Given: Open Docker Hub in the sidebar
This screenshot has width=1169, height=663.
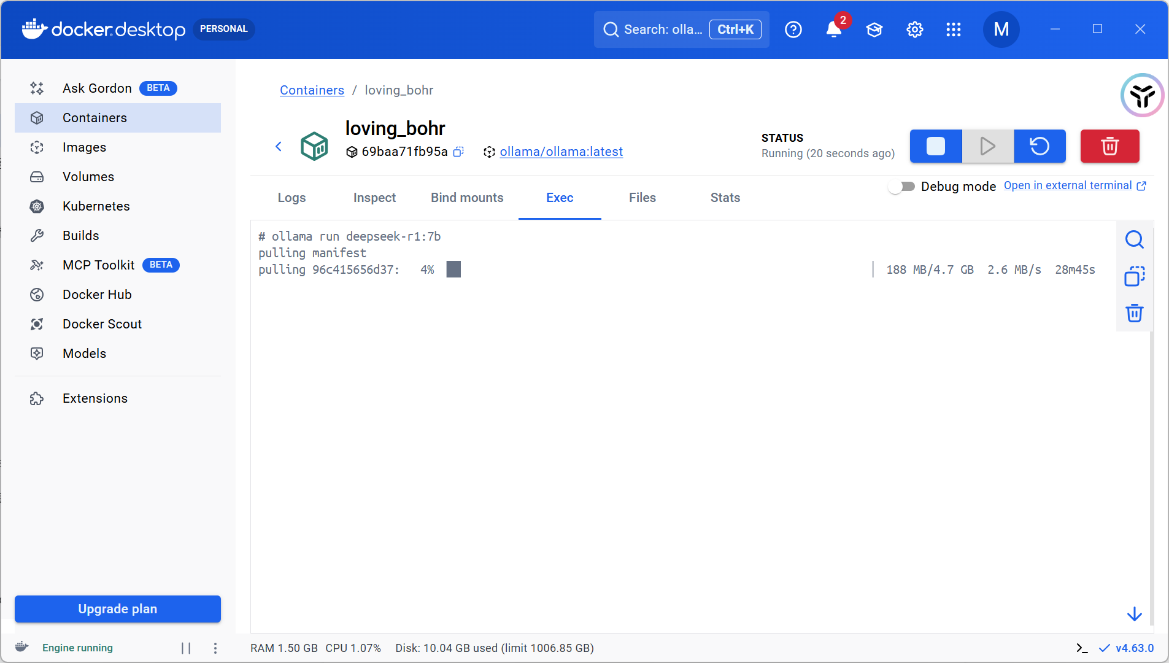Looking at the screenshot, I should point(118,295).
